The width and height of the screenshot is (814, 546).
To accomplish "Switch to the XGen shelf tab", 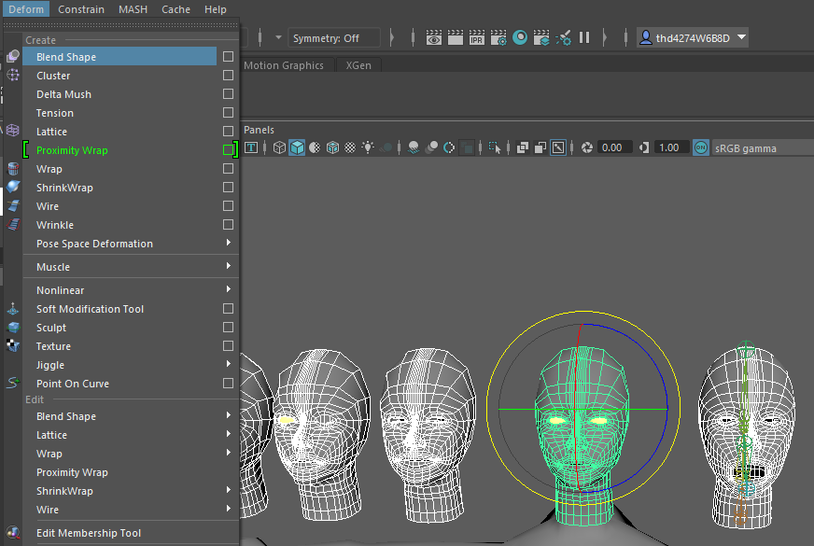I will tap(357, 65).
